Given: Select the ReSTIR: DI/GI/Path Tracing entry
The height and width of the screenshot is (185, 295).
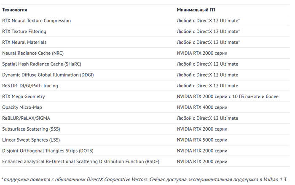Looking at the screenshot, I should tap(30, 86).
